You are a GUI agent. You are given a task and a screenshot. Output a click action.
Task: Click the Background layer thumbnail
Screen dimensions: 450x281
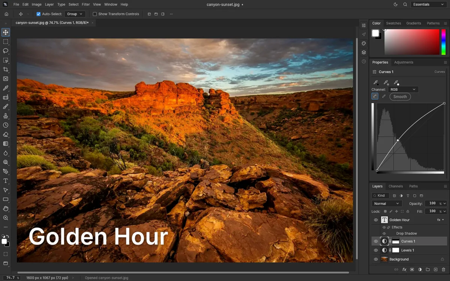(384, 259)
